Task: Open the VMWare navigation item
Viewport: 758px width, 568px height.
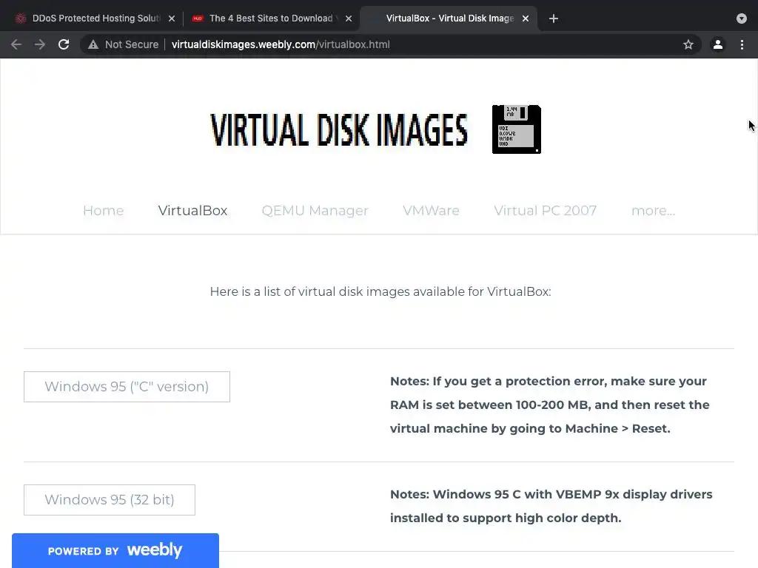Action: click(x=432, y=211)
